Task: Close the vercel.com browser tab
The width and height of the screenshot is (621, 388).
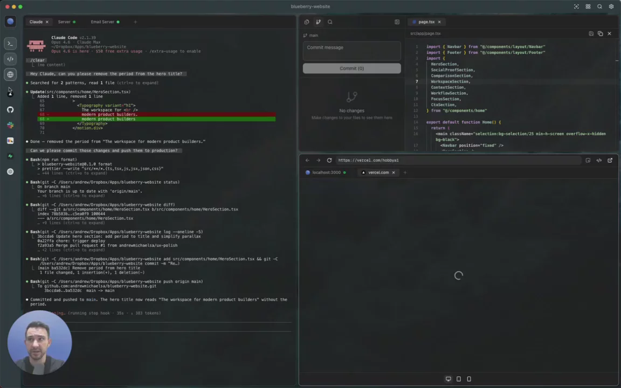Action: [394, 172]
